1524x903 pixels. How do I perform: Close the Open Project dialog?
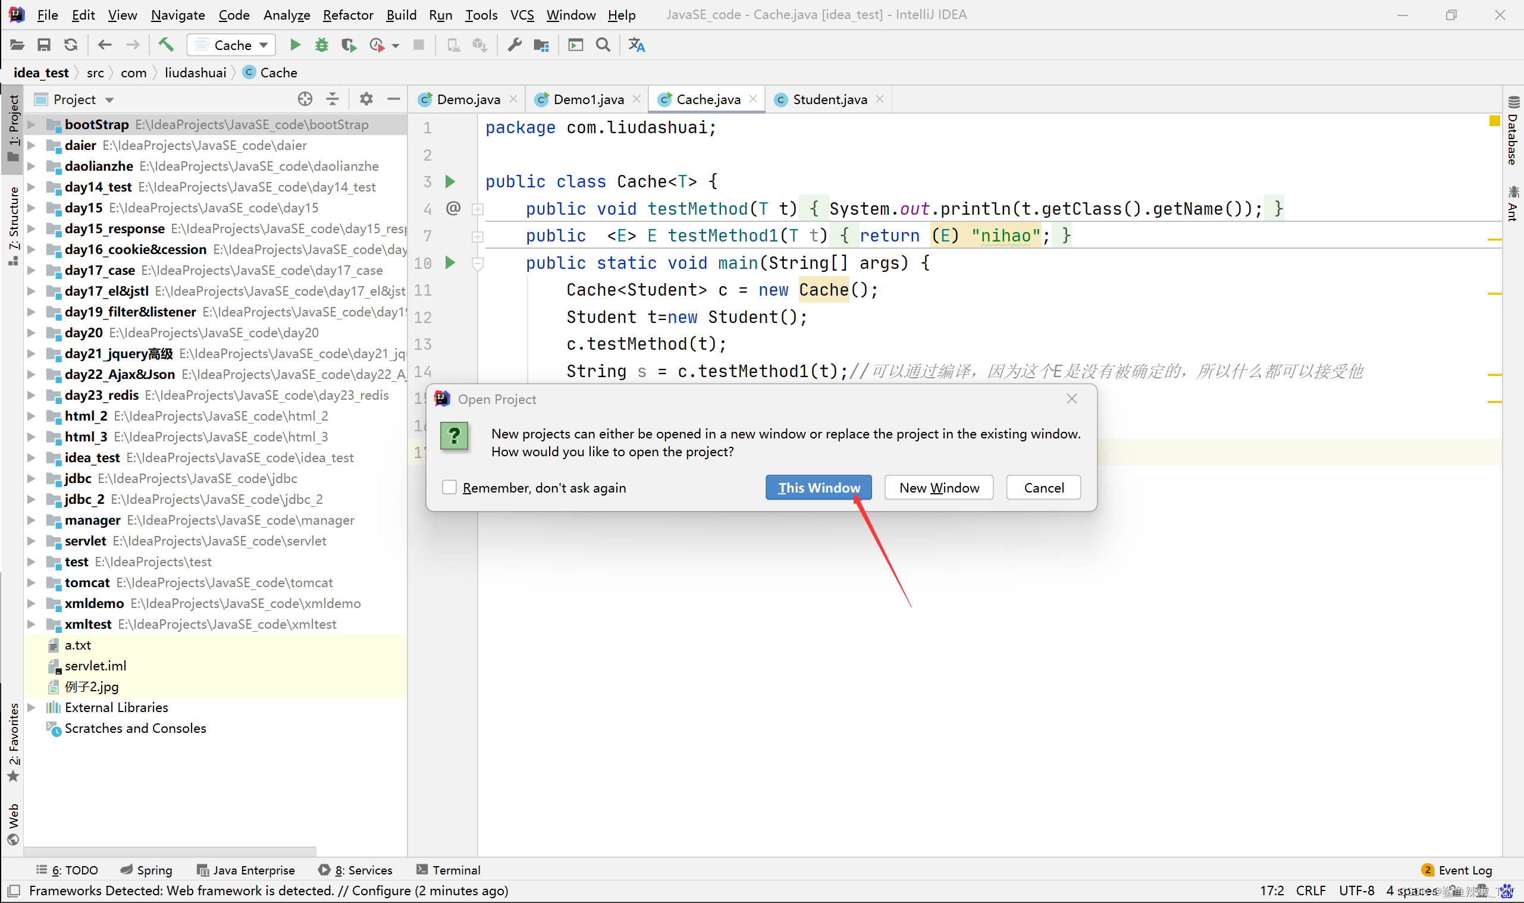tap(1071, 399)
